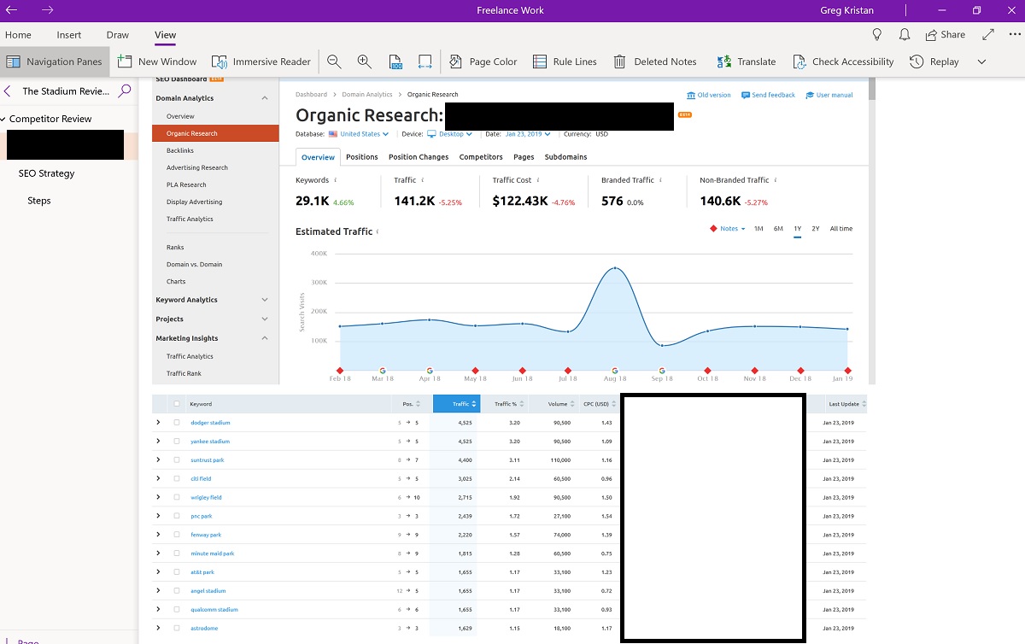This screenshot has height=644, width=1025.
Task: Run Check Accessibility
Action: [x=843, y=61]
